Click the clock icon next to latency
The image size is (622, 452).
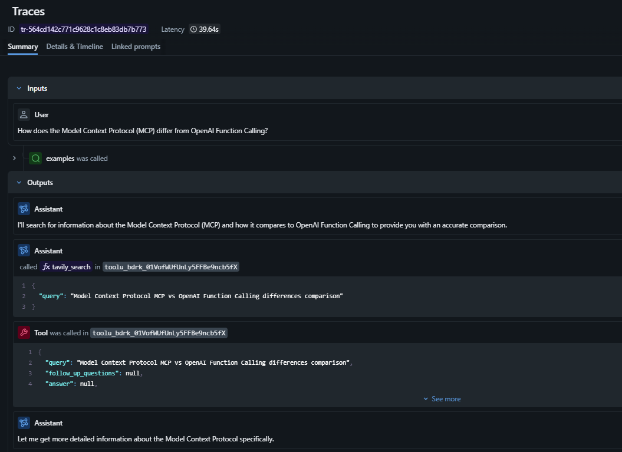click(193, 29)
